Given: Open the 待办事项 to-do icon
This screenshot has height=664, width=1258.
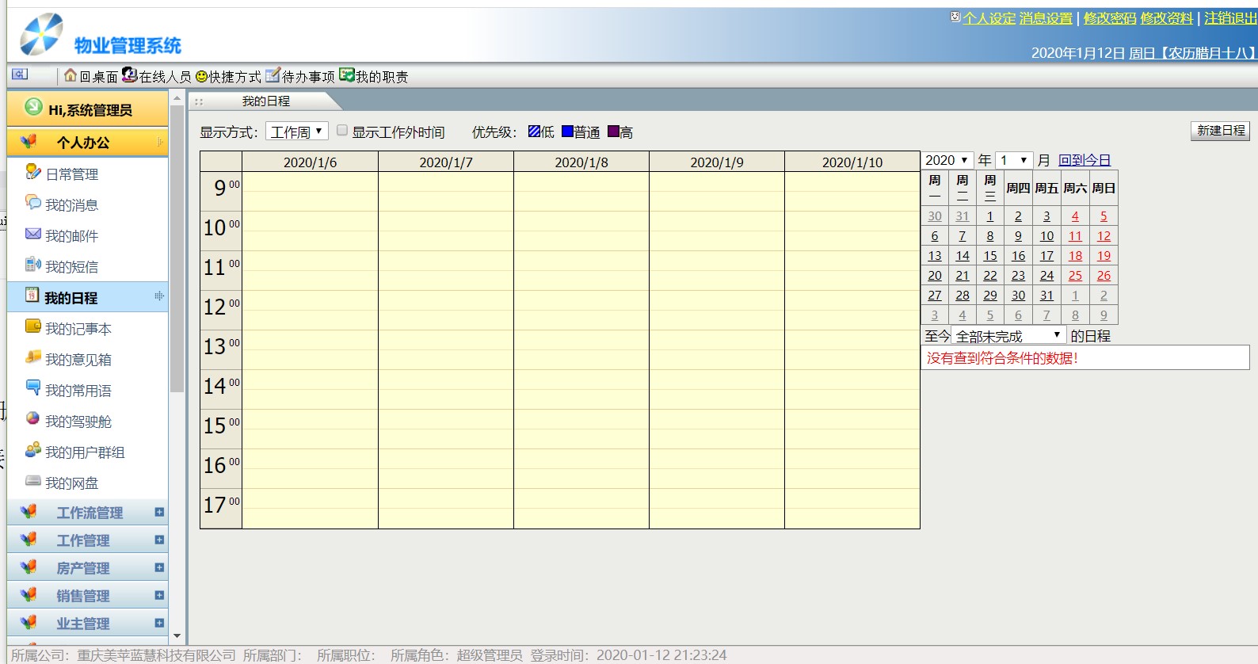Looking at the screenshot, I should click(273, 75).
